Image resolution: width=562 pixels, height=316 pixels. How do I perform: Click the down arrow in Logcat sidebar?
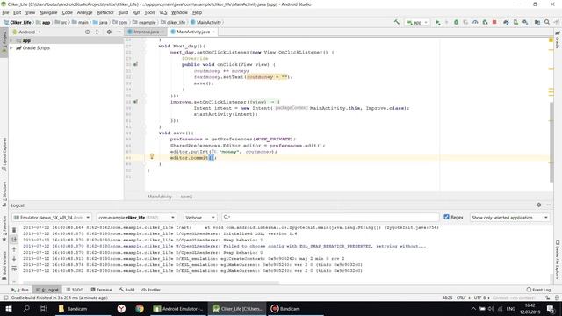14,259
